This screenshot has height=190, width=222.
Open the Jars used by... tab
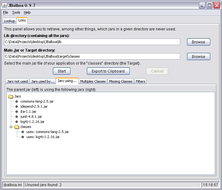(x=42, y=81)
